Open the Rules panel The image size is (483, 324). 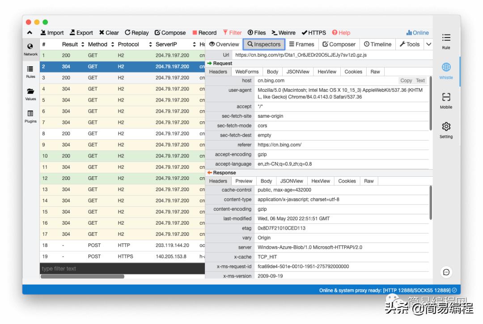tap(30, 72)
